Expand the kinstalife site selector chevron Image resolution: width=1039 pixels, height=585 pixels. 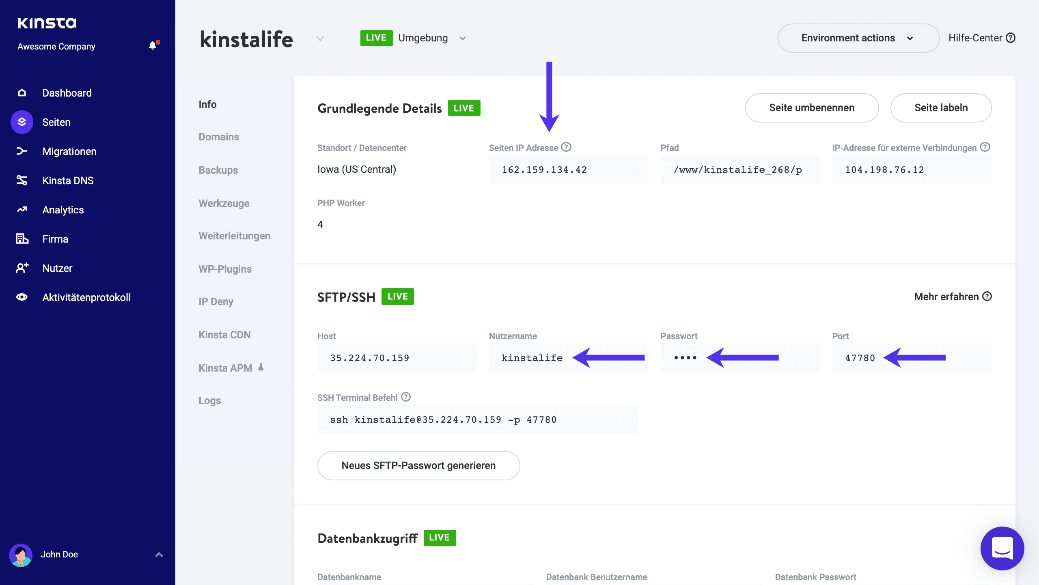320,39
